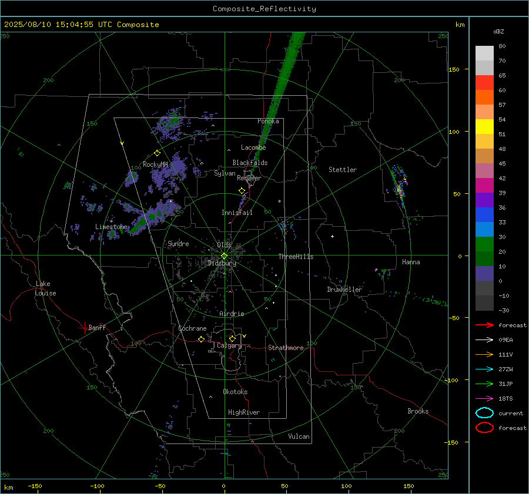This screenshot has height=494, width=529.
Task: Select the ThreeHills label
Action: click(296, 257)
